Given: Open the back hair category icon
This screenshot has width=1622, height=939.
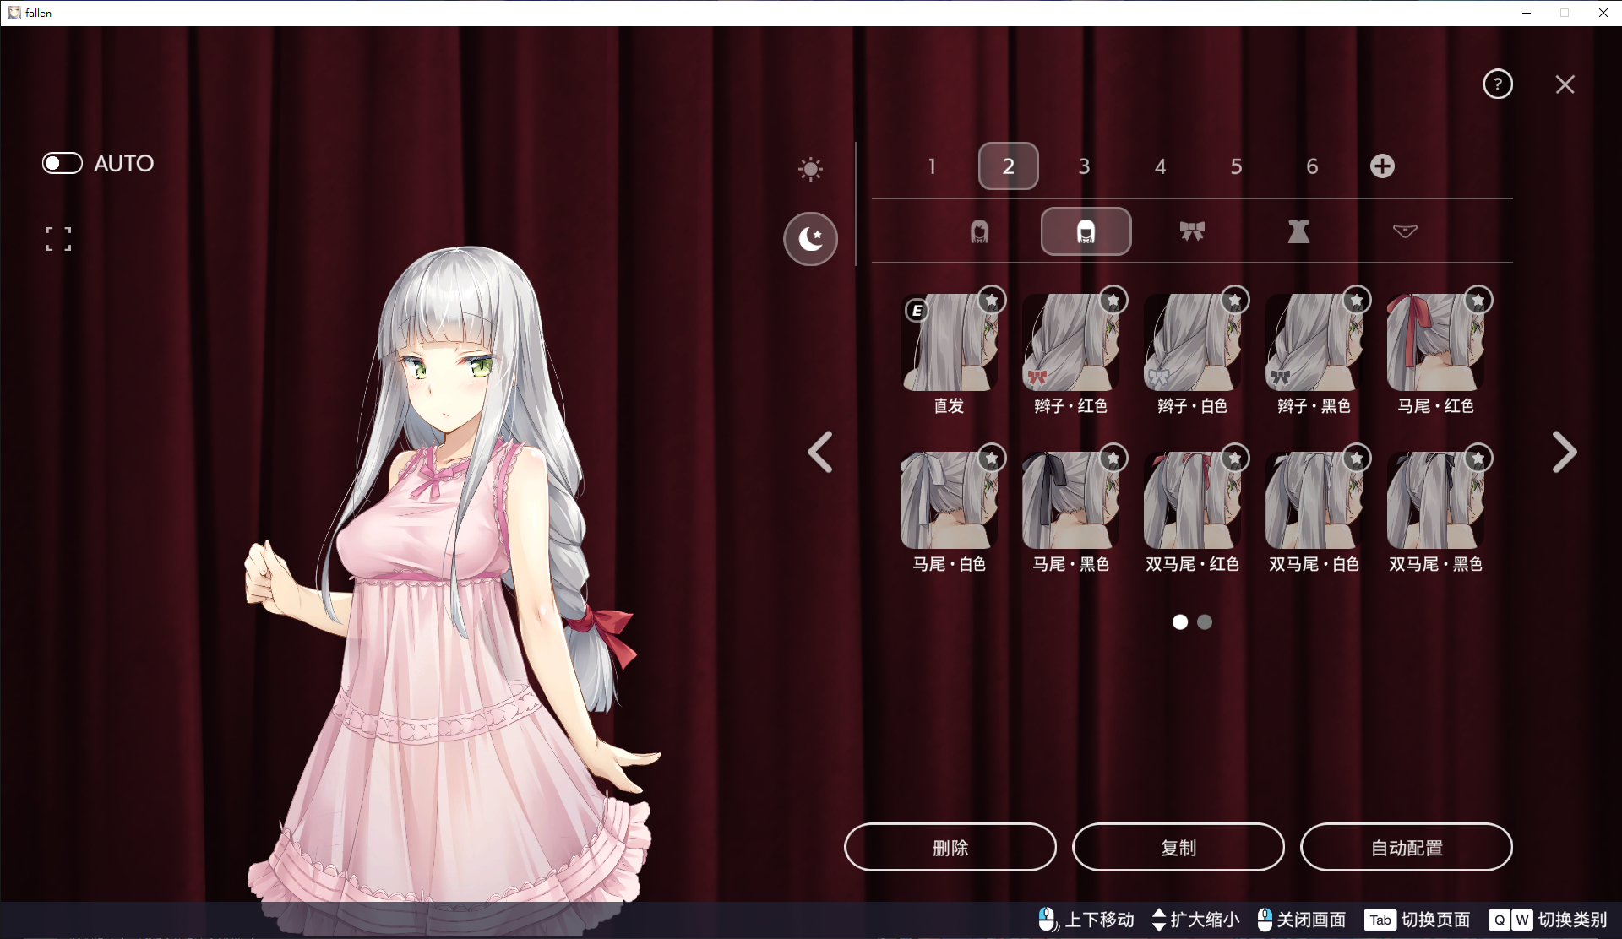Looking at the screenshot, I should (1086, 231).
